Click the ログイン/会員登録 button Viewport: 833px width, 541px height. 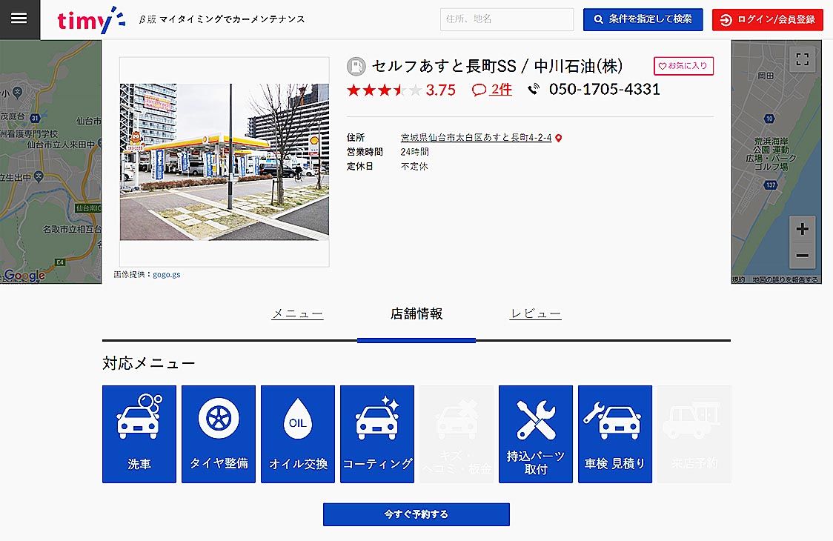pyautogui.click(x=768, y=19)
